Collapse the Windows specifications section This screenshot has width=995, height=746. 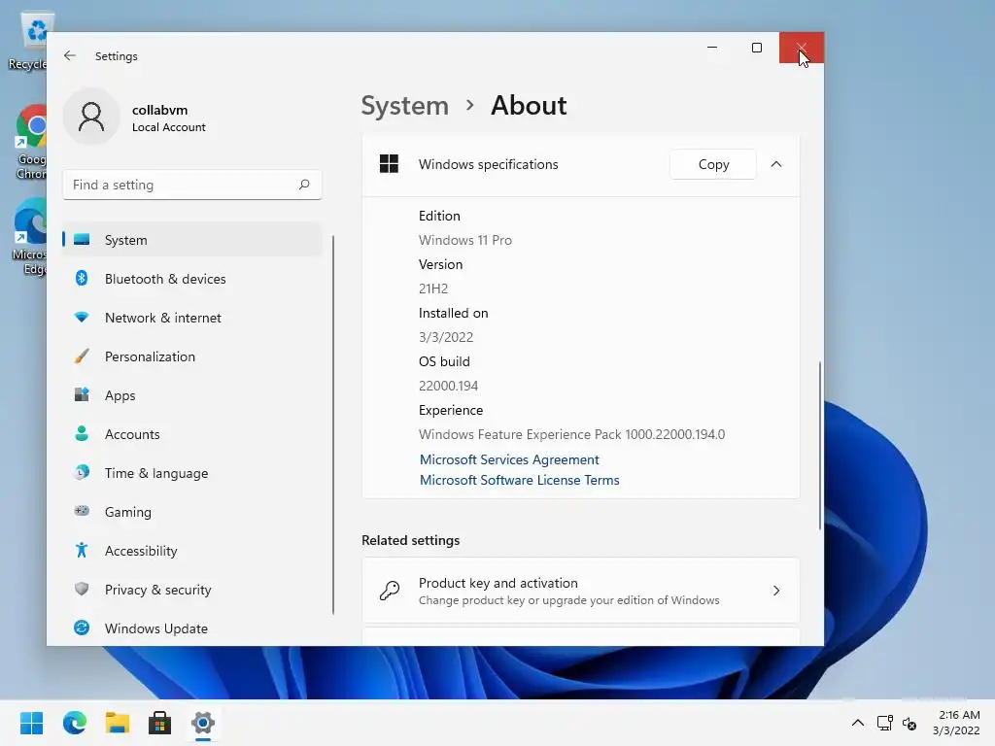point(776,164)
